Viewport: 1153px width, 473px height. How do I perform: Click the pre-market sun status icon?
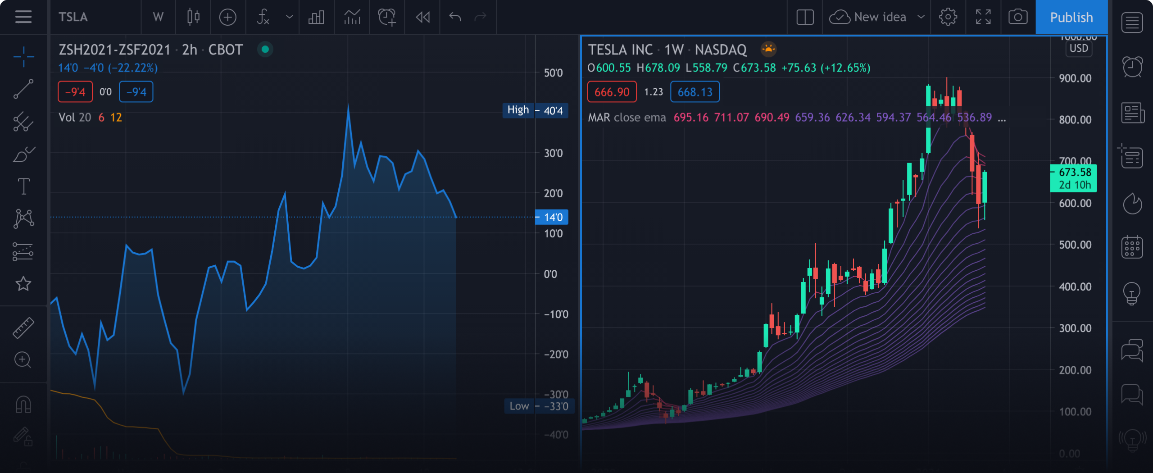[x=768, y=49]
